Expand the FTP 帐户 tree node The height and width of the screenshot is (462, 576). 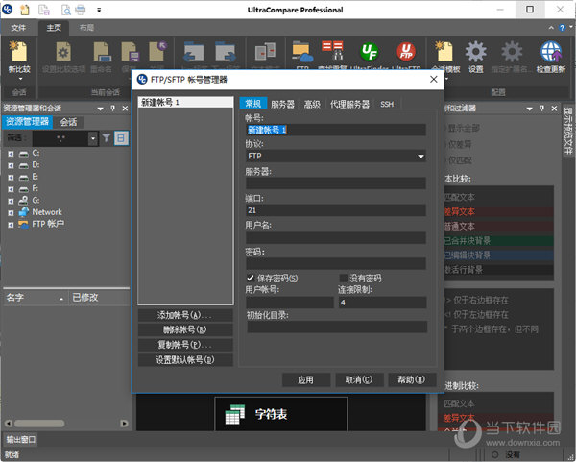click(11, 225)
